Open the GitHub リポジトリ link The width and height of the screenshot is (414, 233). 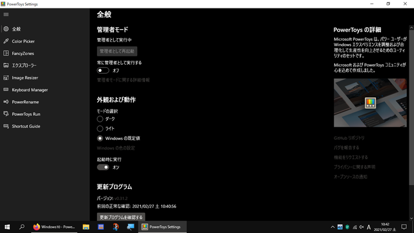click(x=349, y=138)
